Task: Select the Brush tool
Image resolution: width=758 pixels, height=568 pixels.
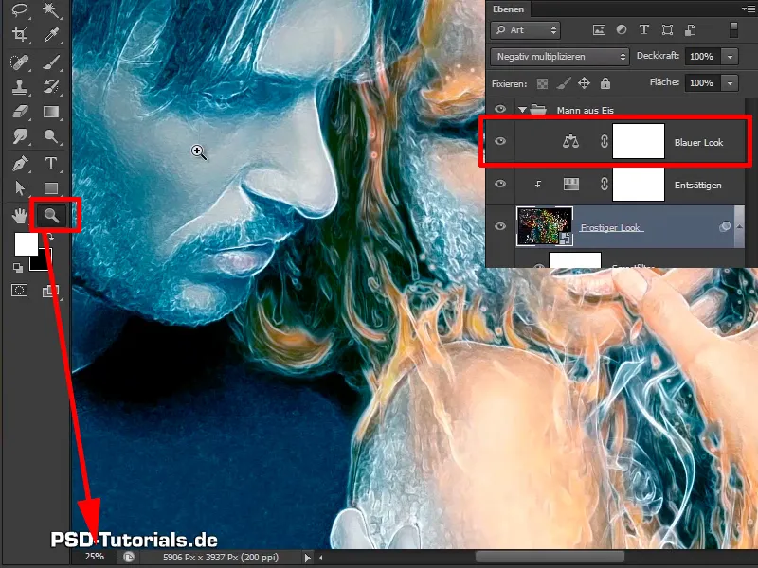Action: point(51,62)
